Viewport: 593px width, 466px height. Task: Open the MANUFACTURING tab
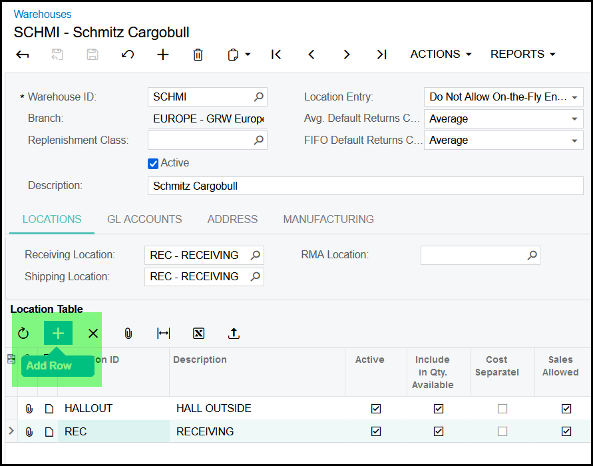point(328,219)
